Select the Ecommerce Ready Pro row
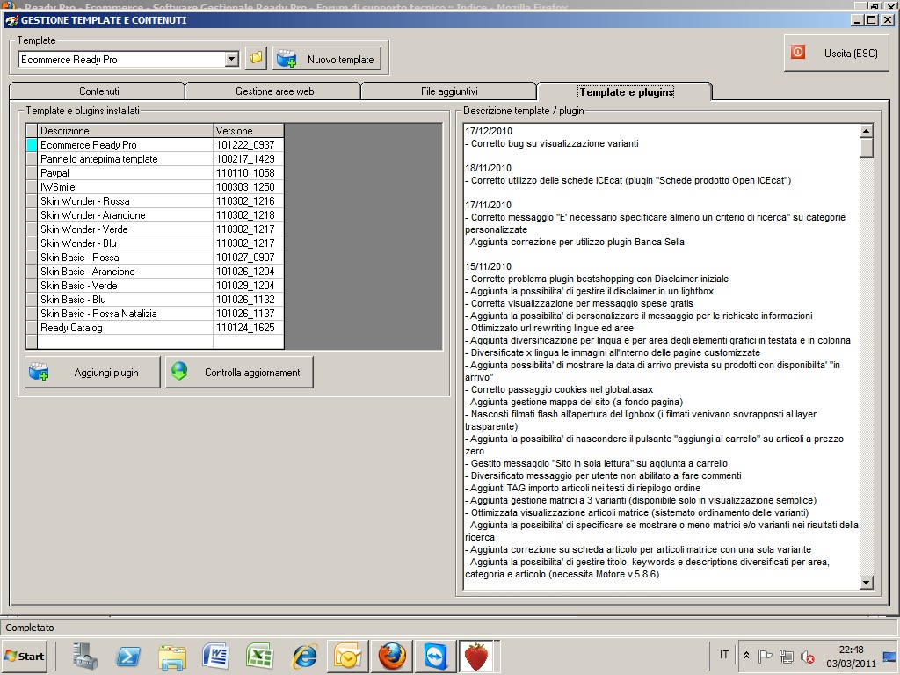The height and width of the screenshot is (675, 900). (x=155, y=145)
